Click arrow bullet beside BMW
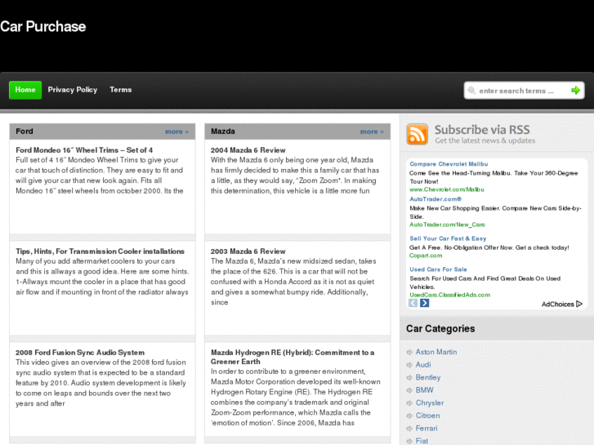594x445 pixels. [x=409, y=390]
